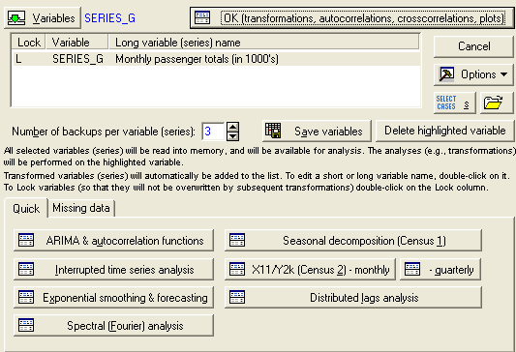Increase number of backups with up arrow

[x=233, y=127]
